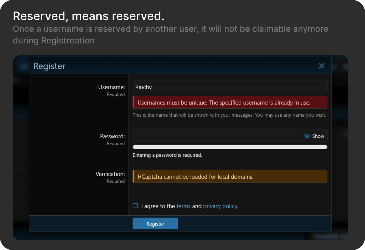Tick the terms and privacy agreement checkbox
This screenshot has height=250, width=365.
point(135,206)
